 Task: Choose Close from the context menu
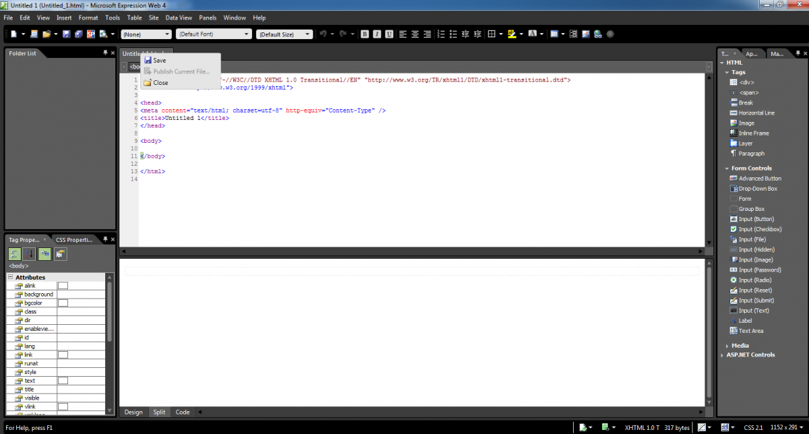pyautogui.click(x=180, y=83)
